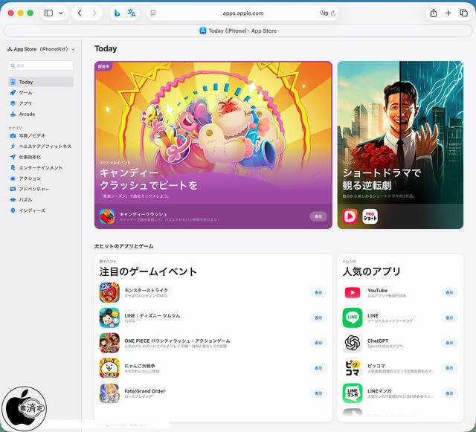Click 表示 button next to LINE
The height and width of the screenshot is (432, 476).
pyautogui.click(x=448, y=317)
